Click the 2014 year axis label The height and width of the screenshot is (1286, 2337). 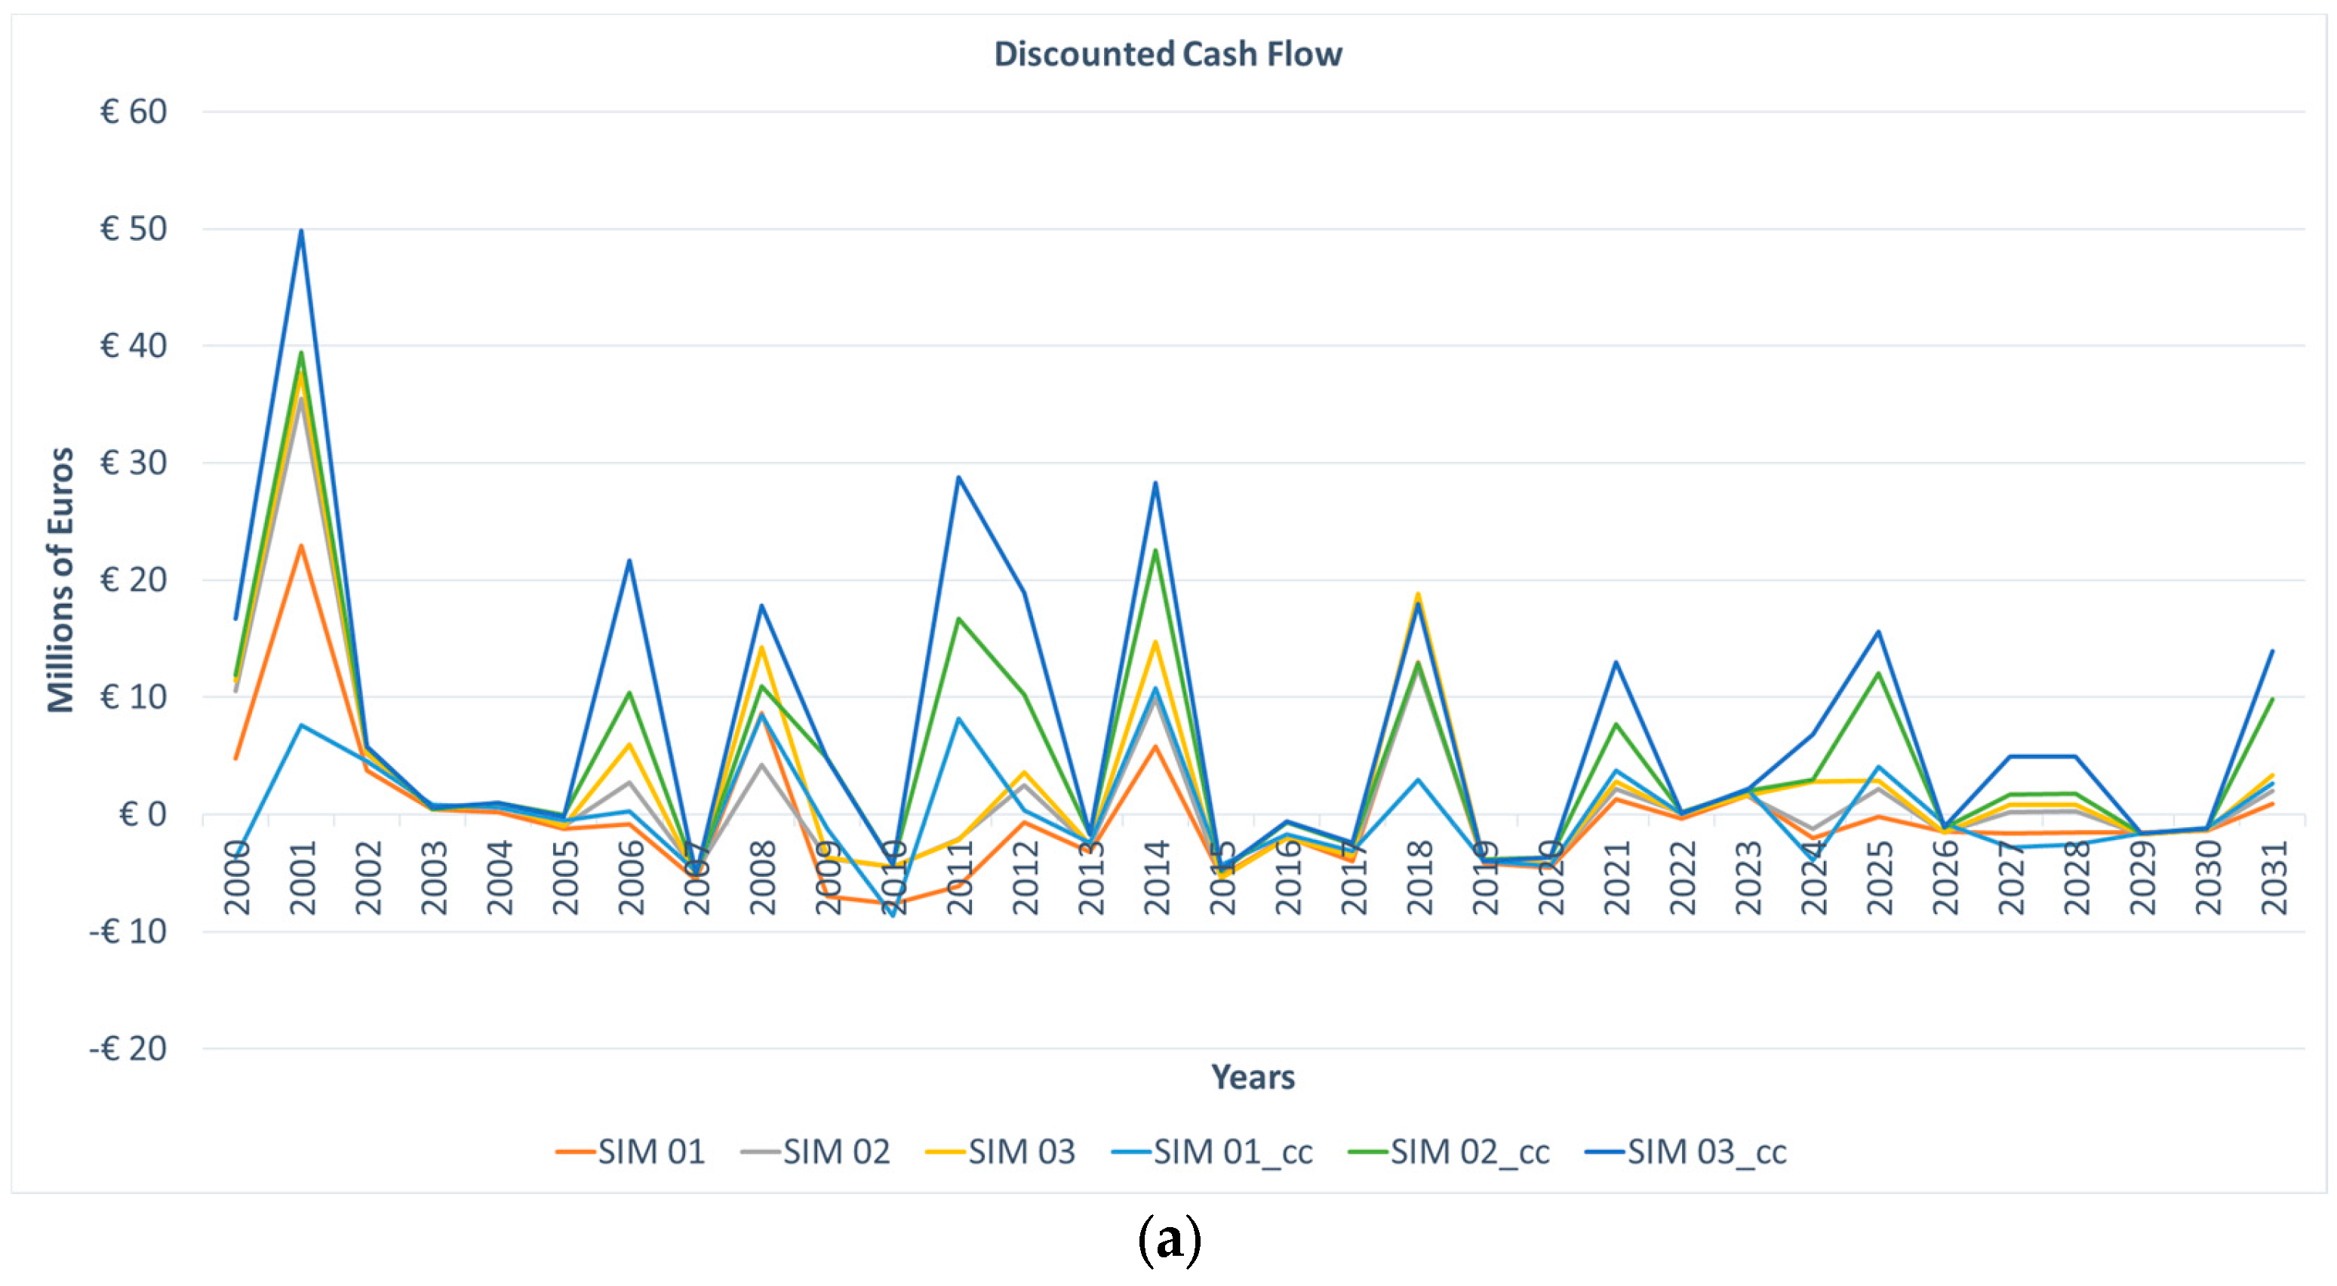coord(1156,878)
